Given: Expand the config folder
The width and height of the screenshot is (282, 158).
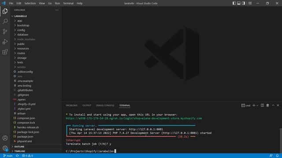Looking at the screenshot, I should 36,30.
